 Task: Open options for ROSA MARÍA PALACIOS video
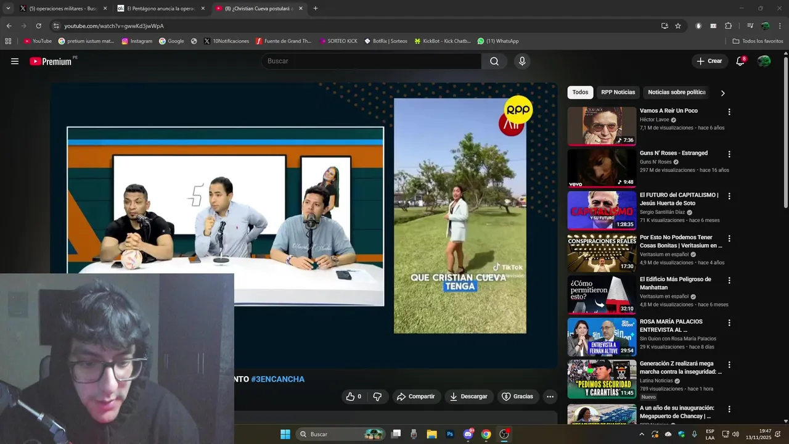(729, 323)
